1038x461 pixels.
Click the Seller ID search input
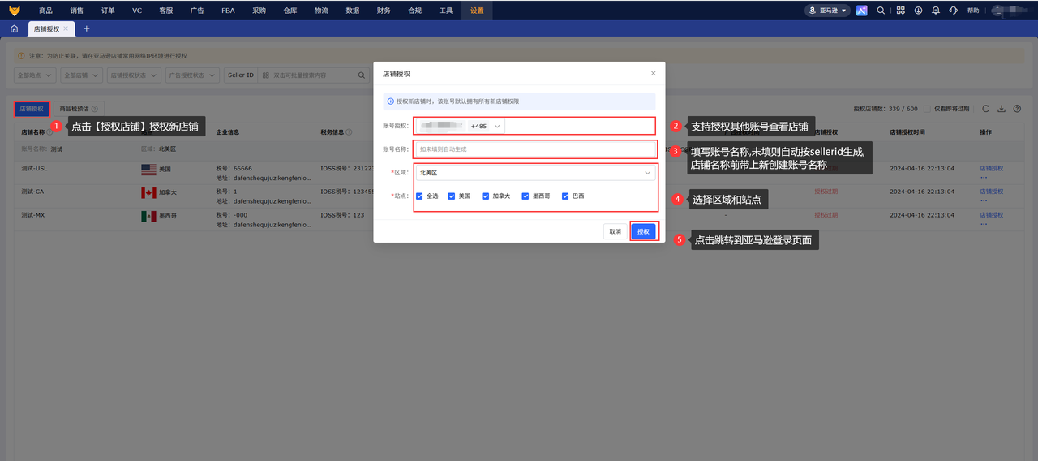pos(314,75)
